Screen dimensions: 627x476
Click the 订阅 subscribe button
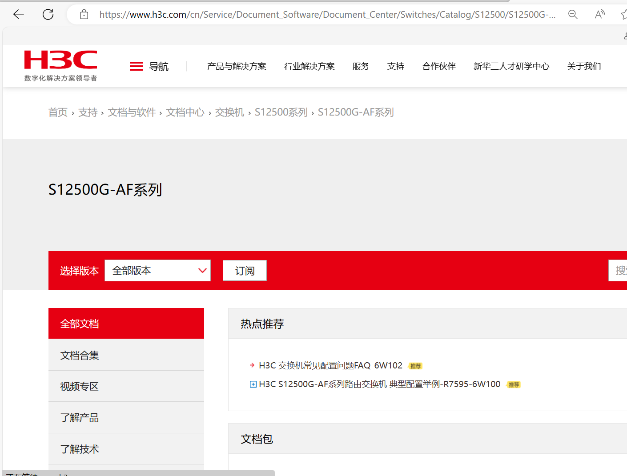pyautogui.click(x=245, y=270)
